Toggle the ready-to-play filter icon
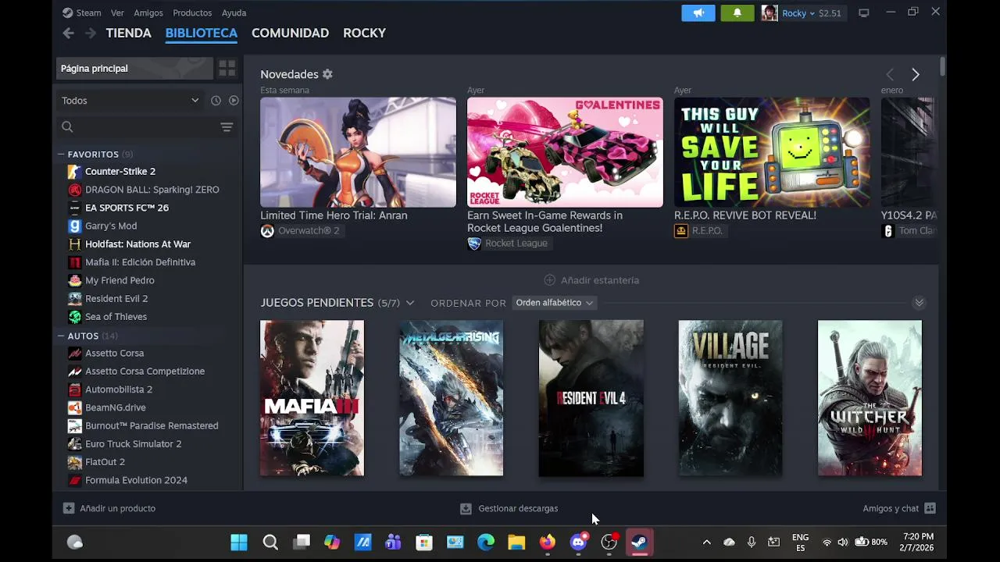 234,101
